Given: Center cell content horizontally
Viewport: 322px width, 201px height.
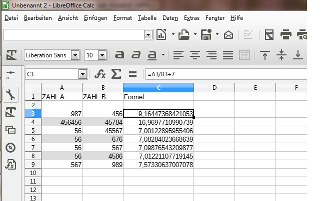Looking at the screenshot, I should [195, 55].
